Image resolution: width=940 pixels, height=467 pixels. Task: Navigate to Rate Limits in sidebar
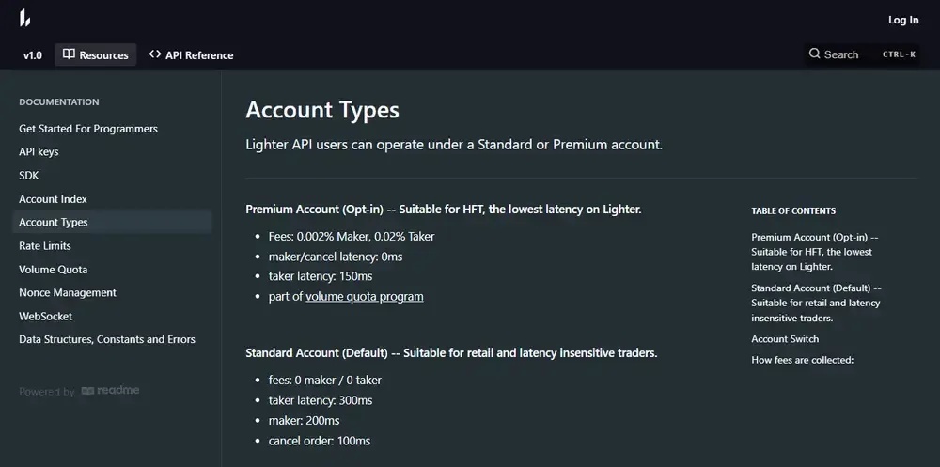coord(45,246)
